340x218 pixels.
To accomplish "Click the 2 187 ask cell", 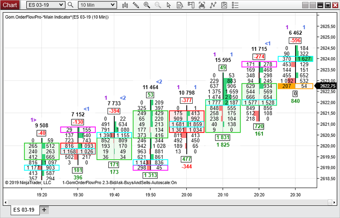I will tap(232, 102).
